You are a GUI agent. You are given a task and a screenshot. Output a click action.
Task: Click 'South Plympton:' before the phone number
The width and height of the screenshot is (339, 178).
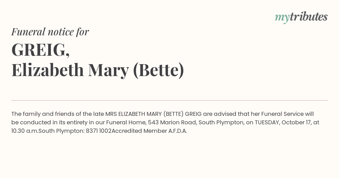(62, 131)
